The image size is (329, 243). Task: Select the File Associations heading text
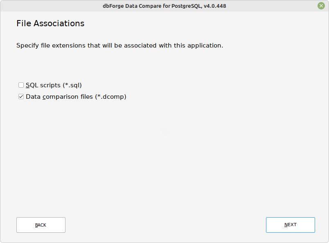coord(50,23)
